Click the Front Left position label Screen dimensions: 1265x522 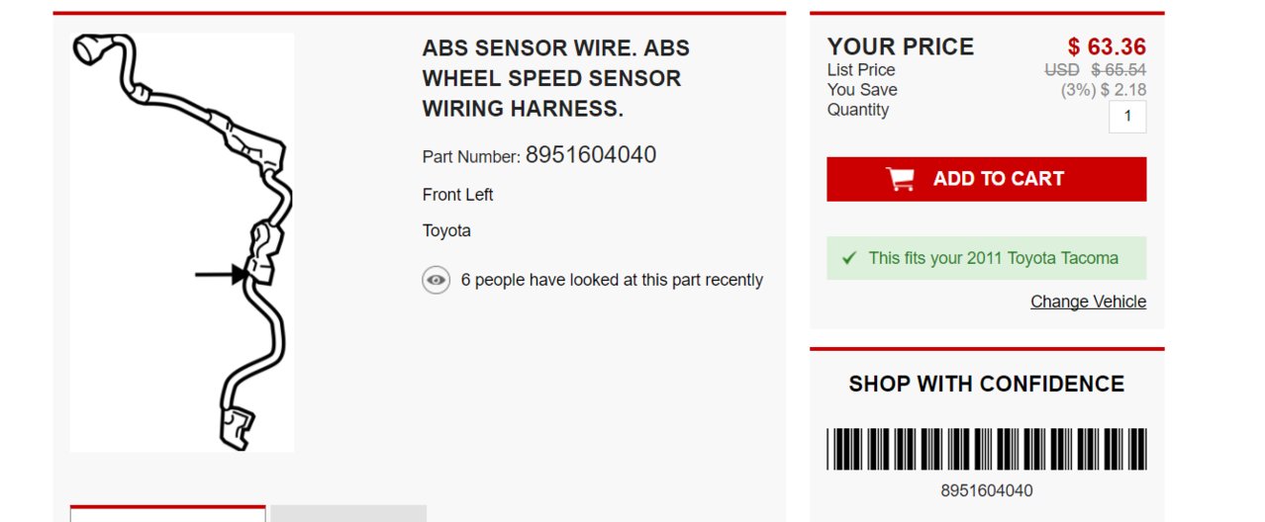click(457, 195)
